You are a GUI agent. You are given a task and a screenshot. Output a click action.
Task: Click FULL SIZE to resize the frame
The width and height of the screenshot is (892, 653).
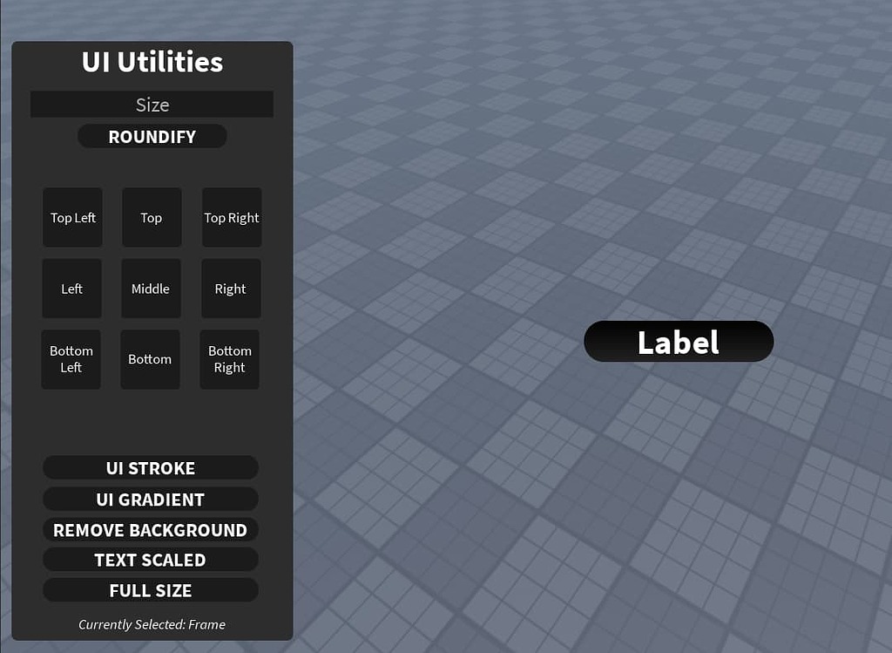150,590
